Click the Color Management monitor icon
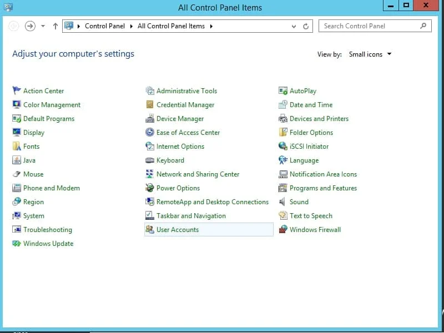The image size is (444, 333). [17, 104]
